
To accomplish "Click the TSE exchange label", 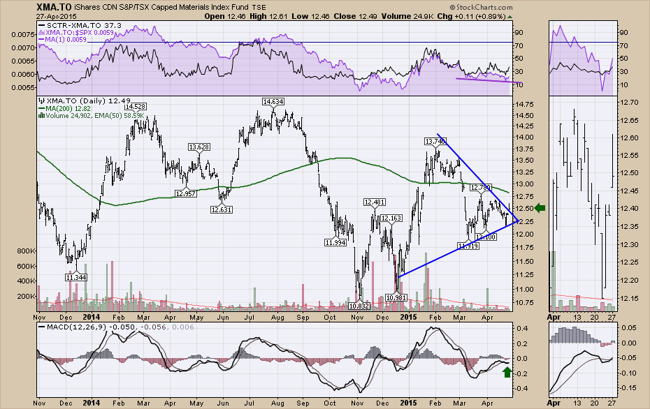I will coord(259,8).
